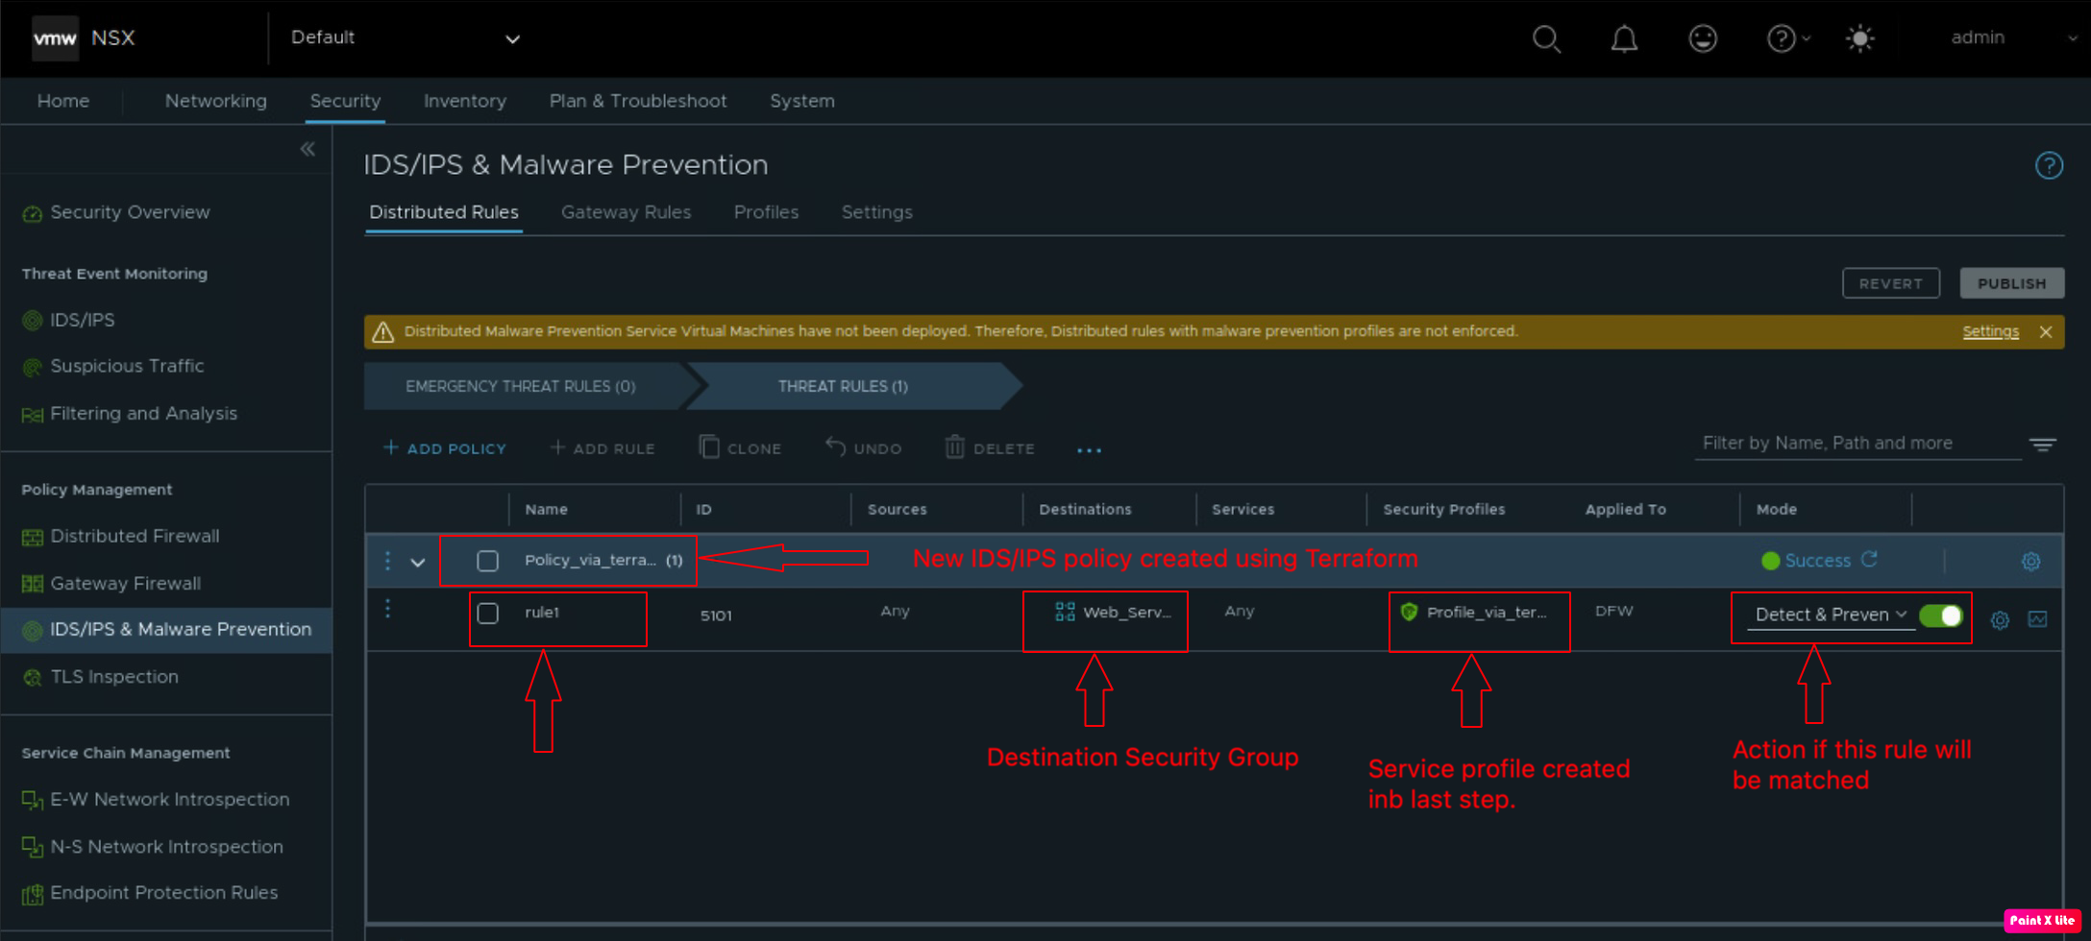Click the smiley feedback icon

pyautogui.click(x=1703, y=38)
